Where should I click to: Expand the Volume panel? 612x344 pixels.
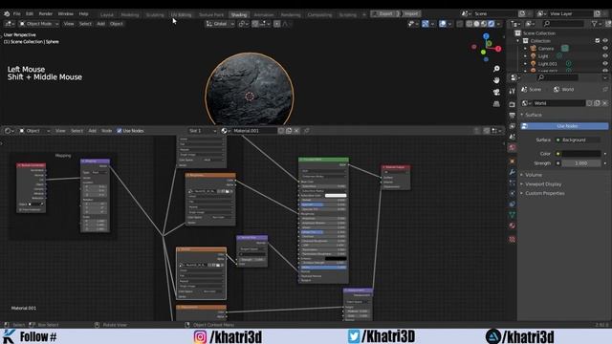pos(534,175)
